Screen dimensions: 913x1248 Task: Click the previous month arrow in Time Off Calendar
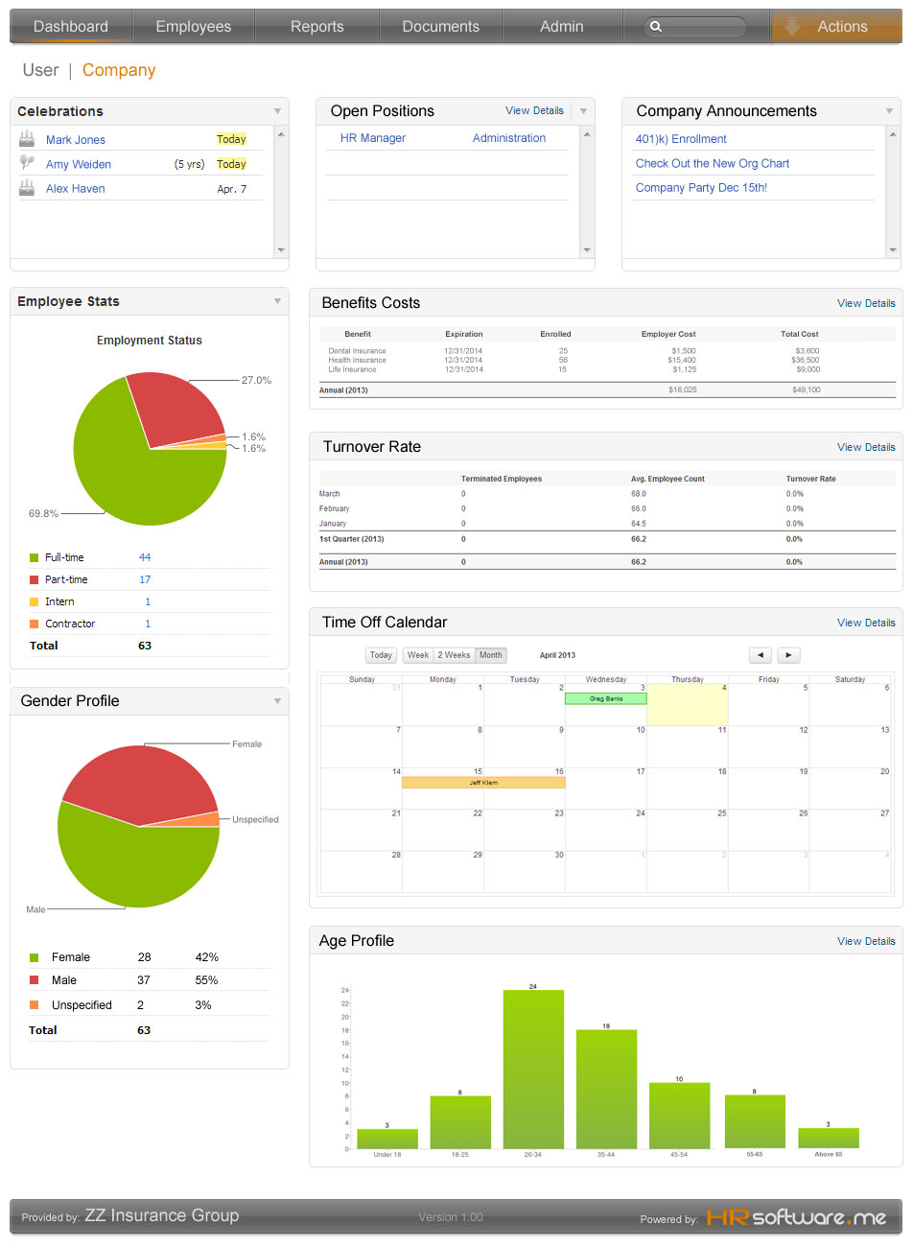[761, 655]
